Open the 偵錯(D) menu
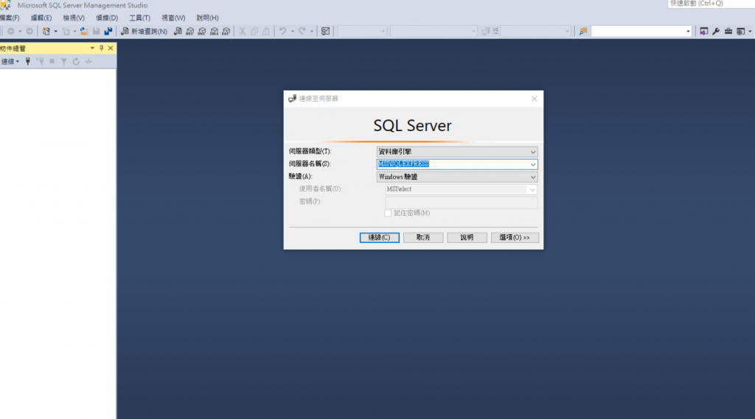 pyautogui.click(x=107, y=18)
